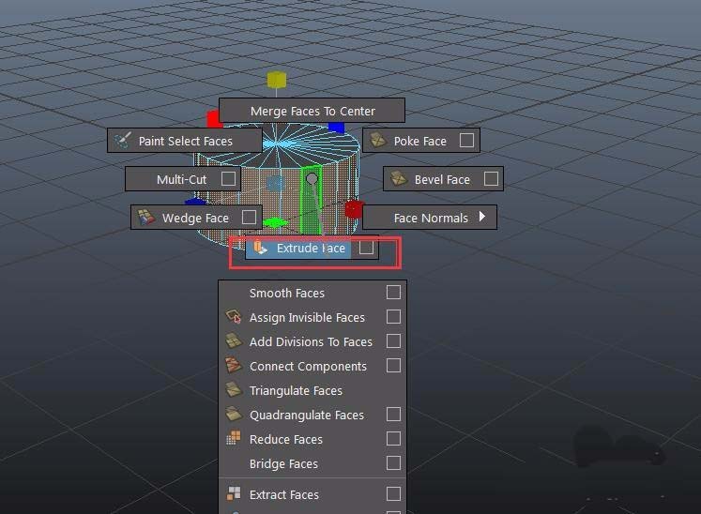Open Reduce Faces options box

393,438
